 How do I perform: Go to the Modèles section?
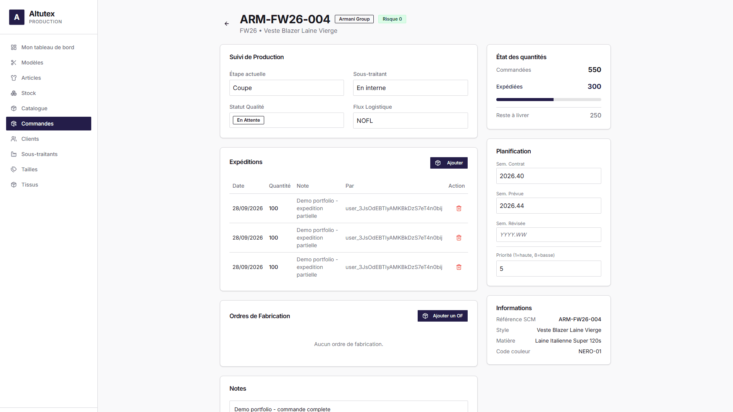(48, 63)
